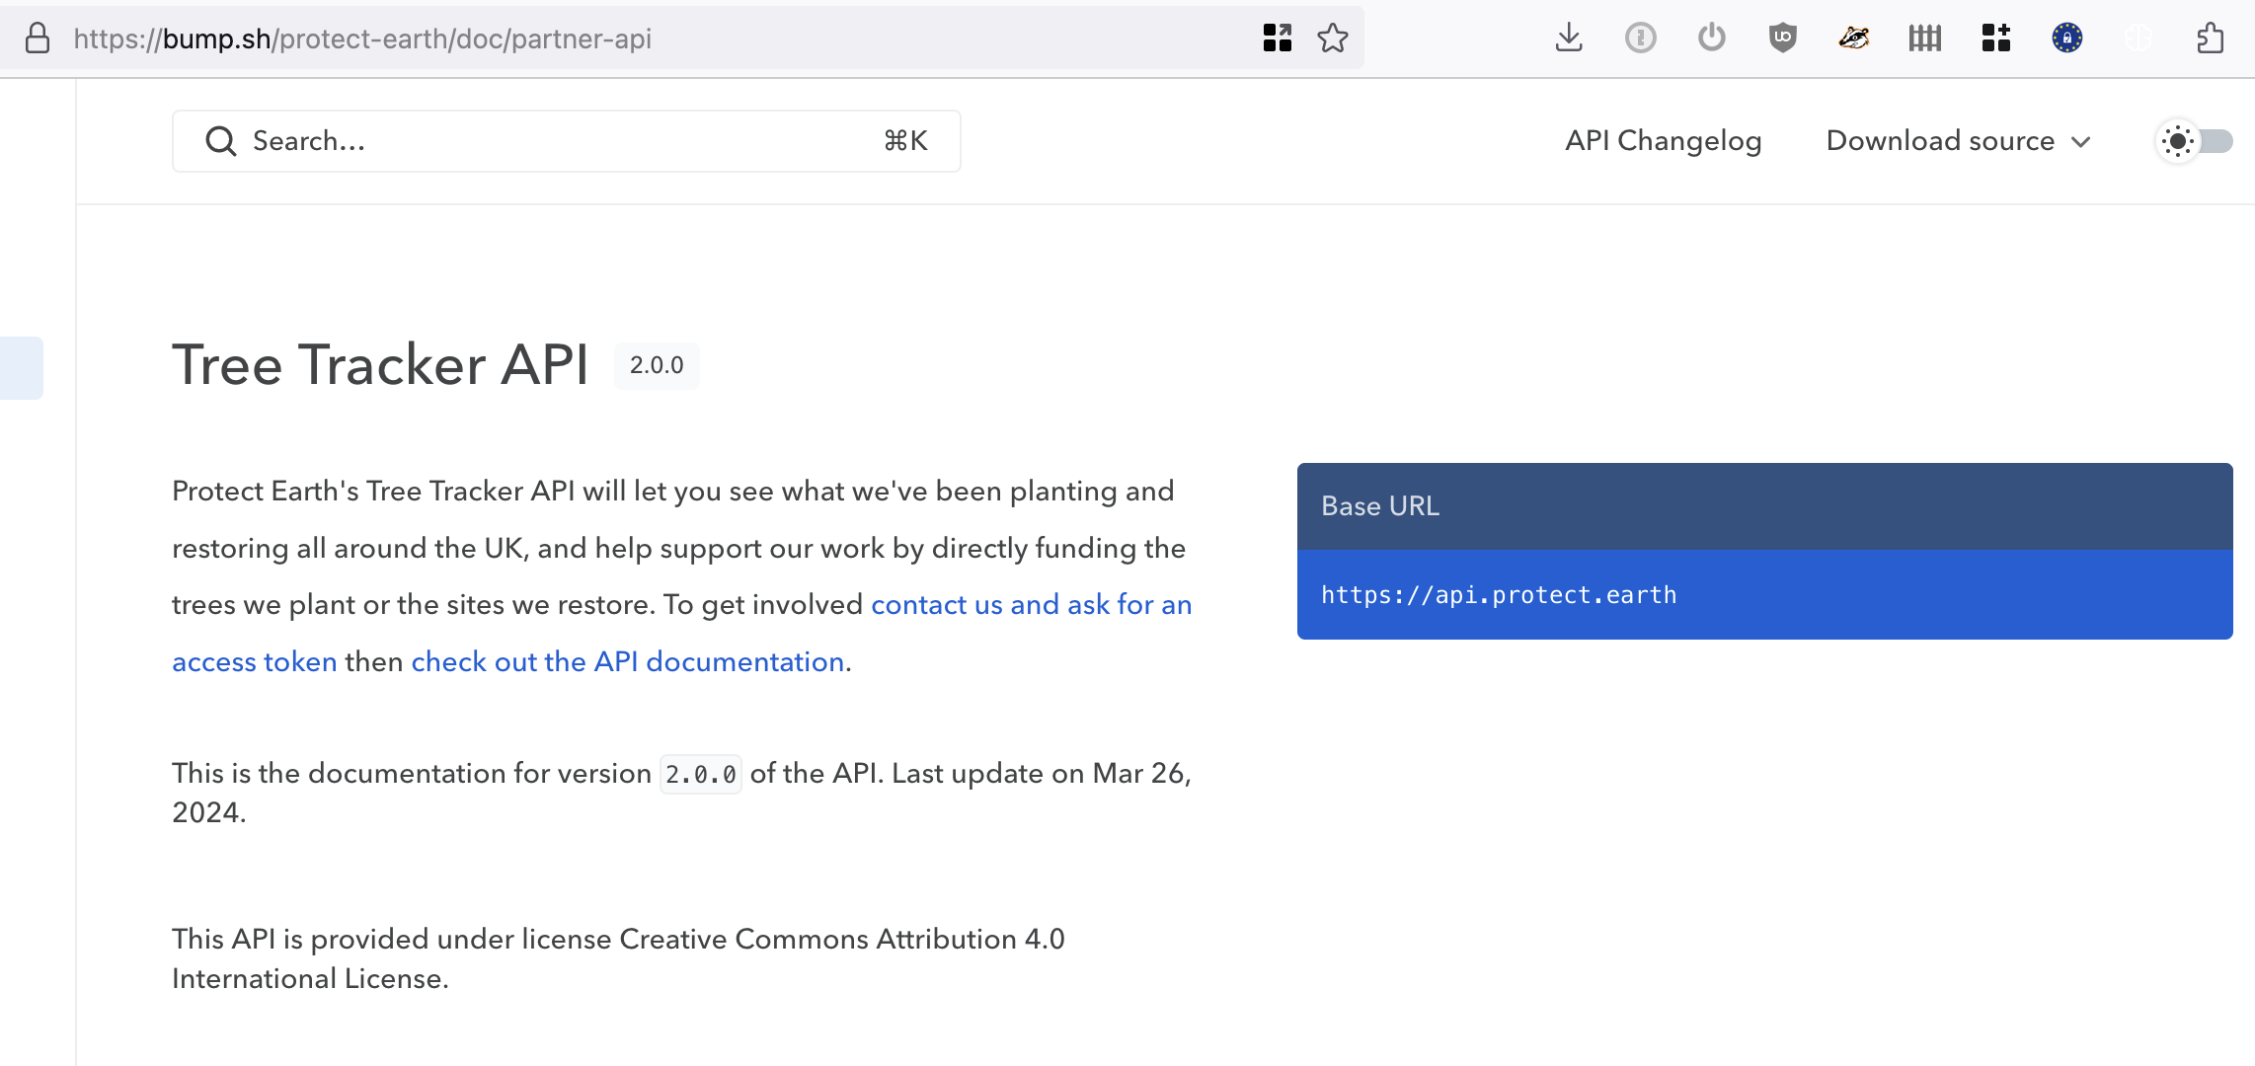Open the extensions puzzle piece menu

click(2210, 38)
